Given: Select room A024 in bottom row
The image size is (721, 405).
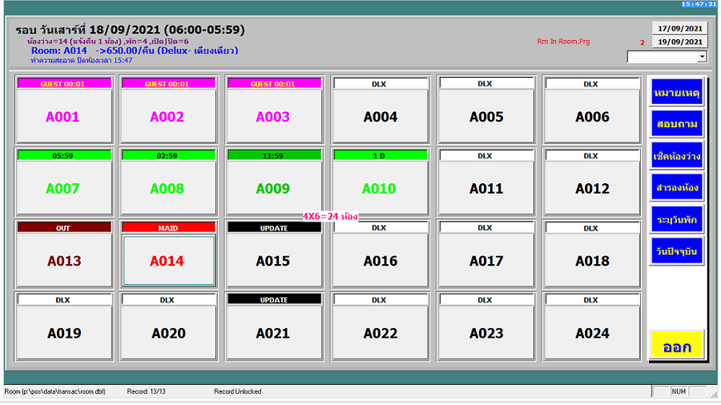Looking at the screenshot, I should point(591,333).
